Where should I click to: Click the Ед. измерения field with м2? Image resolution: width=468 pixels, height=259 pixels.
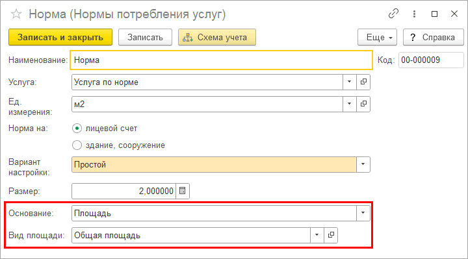tap(207, 104)
